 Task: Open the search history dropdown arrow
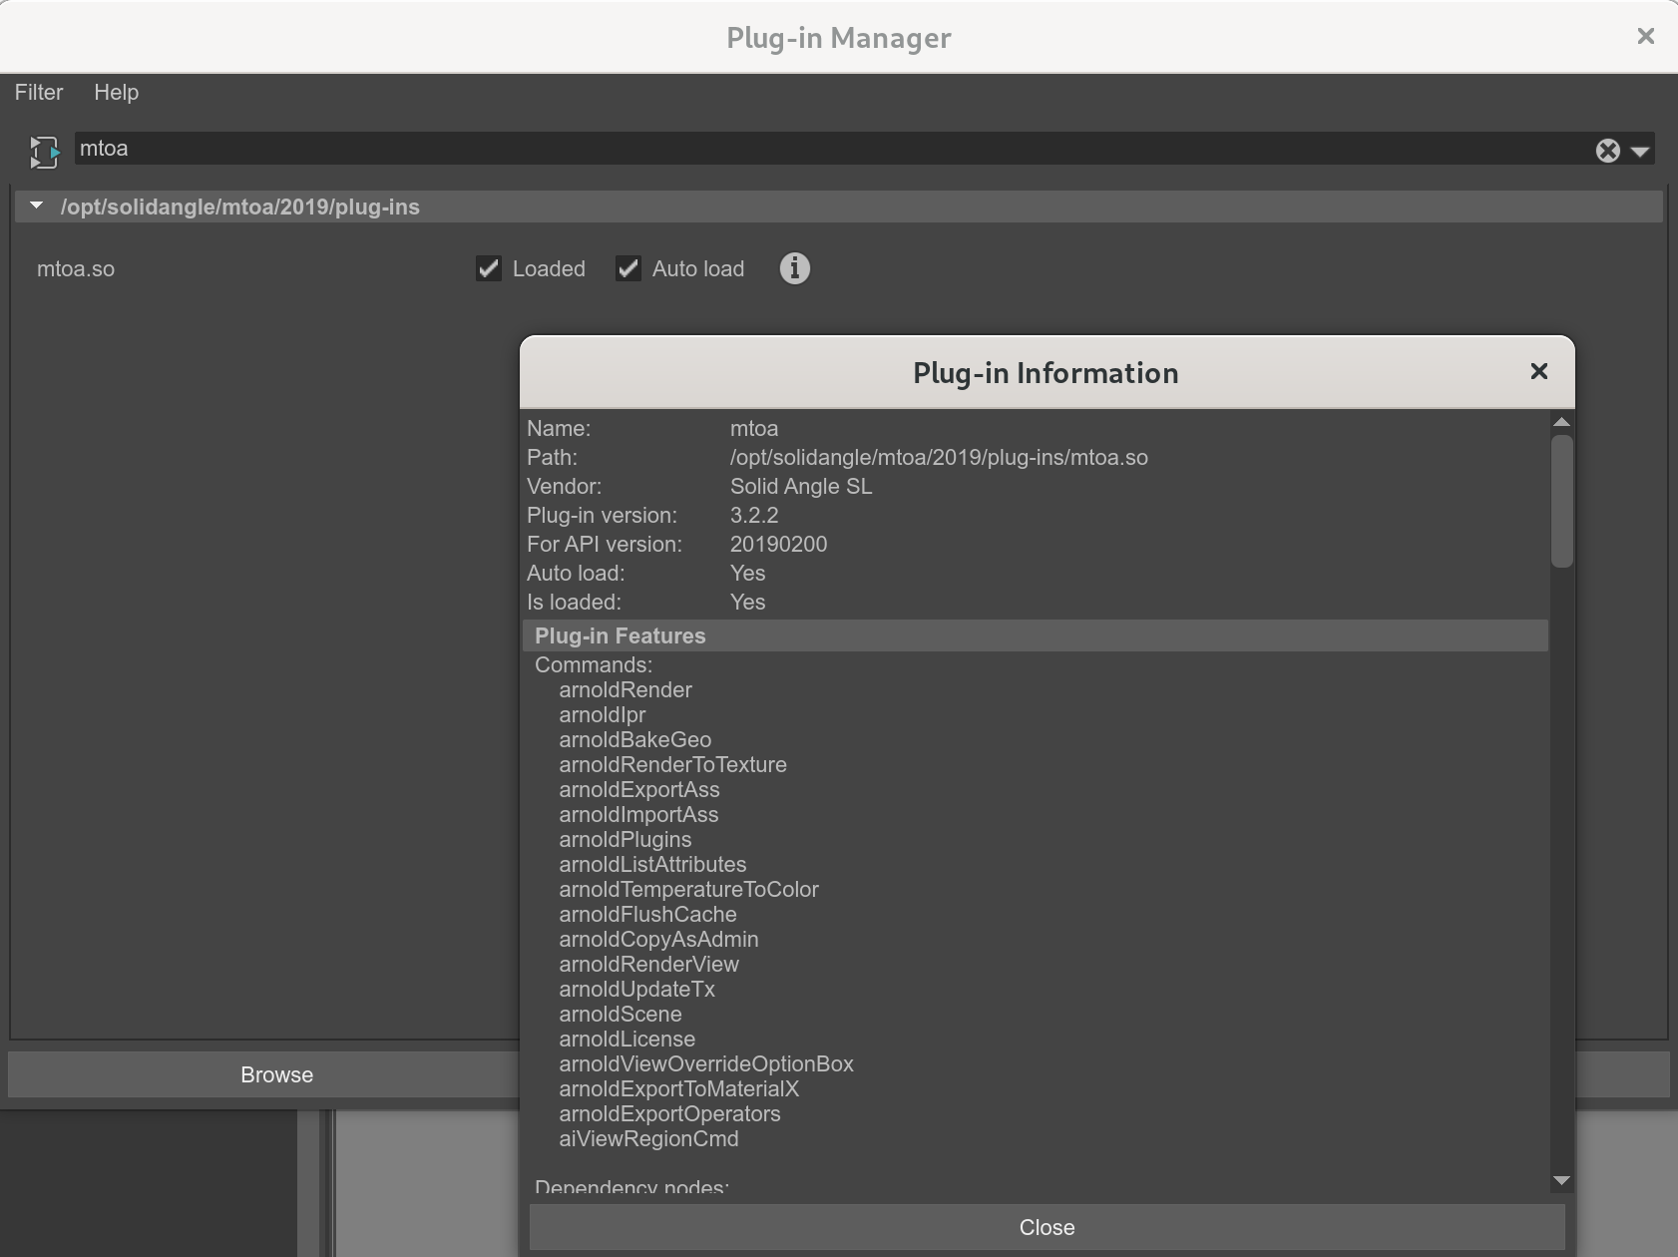[1639, 152]
